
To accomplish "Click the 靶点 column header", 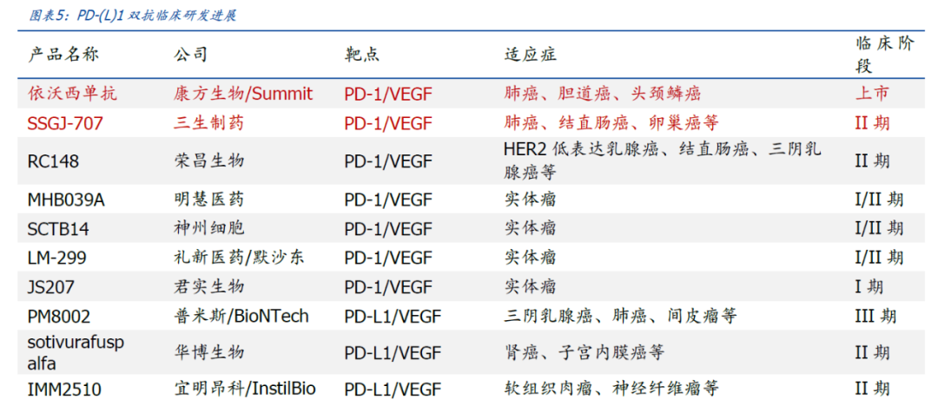I will (x=361, y=56).
